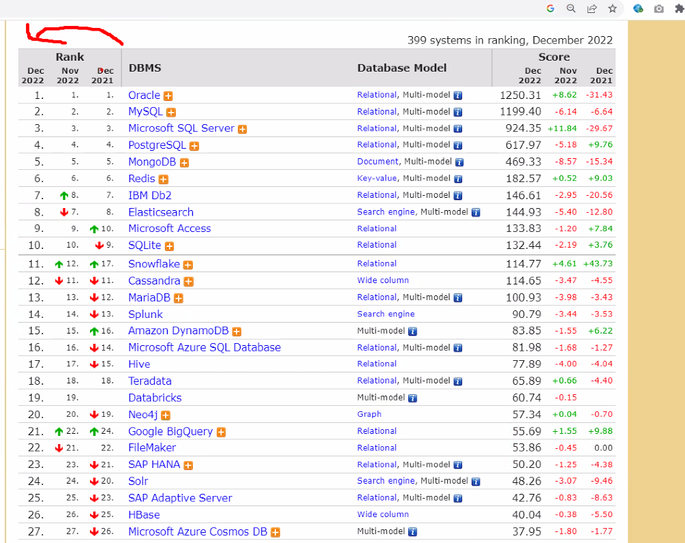Click the globe extension icon
Image resolution: width=685 pixels, height=543 pixels.
[638, 8]
